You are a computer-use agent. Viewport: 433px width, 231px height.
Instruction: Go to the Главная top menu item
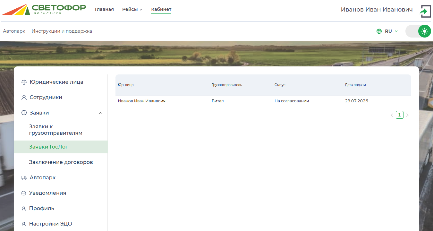coord(104,9)
